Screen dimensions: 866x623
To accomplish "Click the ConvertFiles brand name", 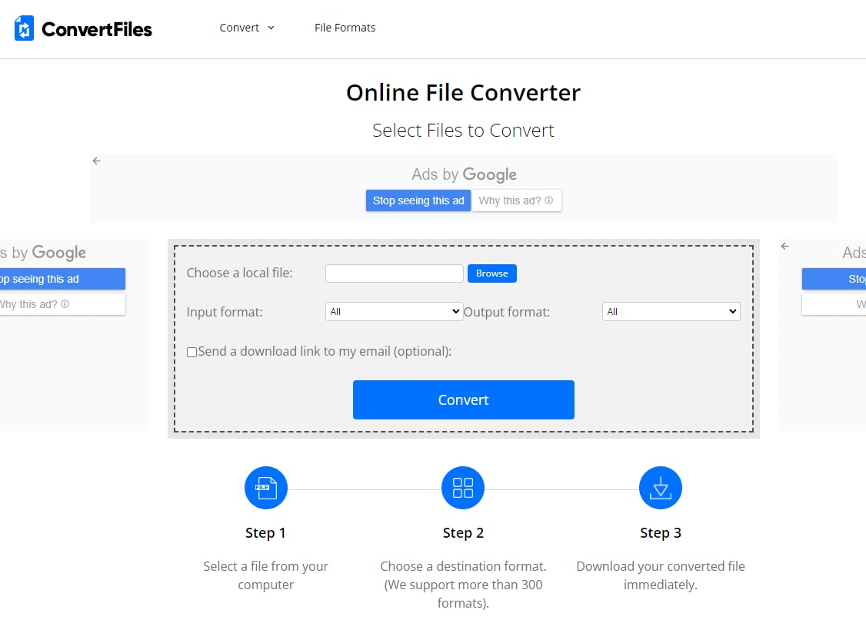I will click(x=97, y=29).
